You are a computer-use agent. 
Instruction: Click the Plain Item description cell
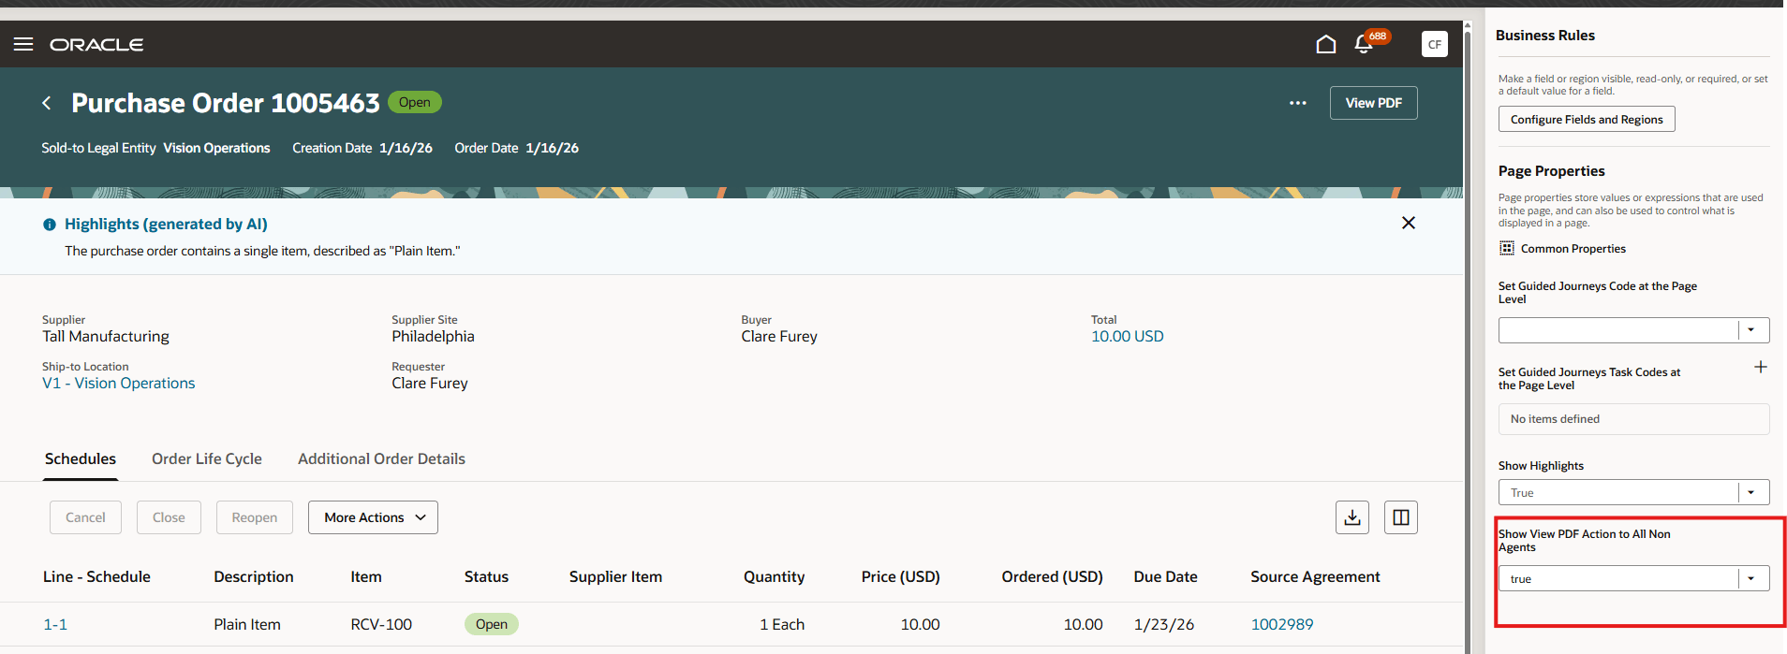pos(247,624)
